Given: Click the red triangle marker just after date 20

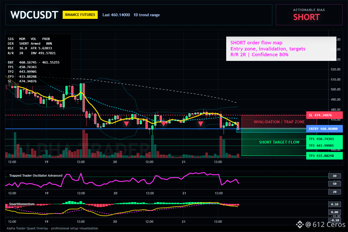Looking at the screenshot, I should pyautogui.click(x=126, y=124).
